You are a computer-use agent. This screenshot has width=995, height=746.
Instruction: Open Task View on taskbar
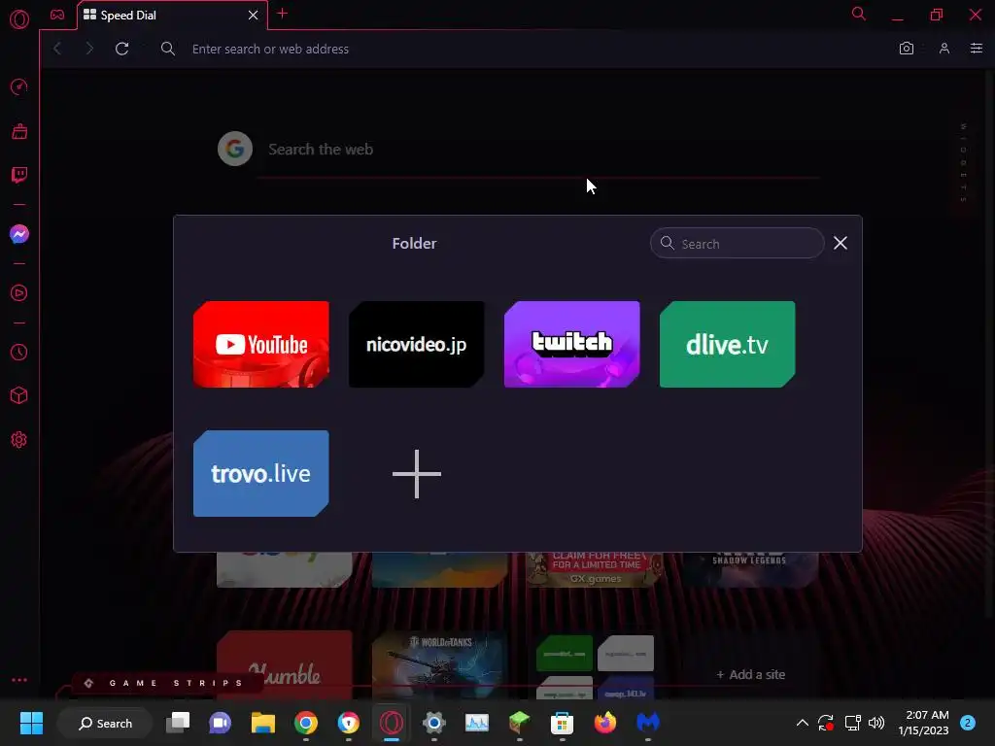point(178,723)
